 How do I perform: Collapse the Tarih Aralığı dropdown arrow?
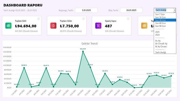[174, 10]
